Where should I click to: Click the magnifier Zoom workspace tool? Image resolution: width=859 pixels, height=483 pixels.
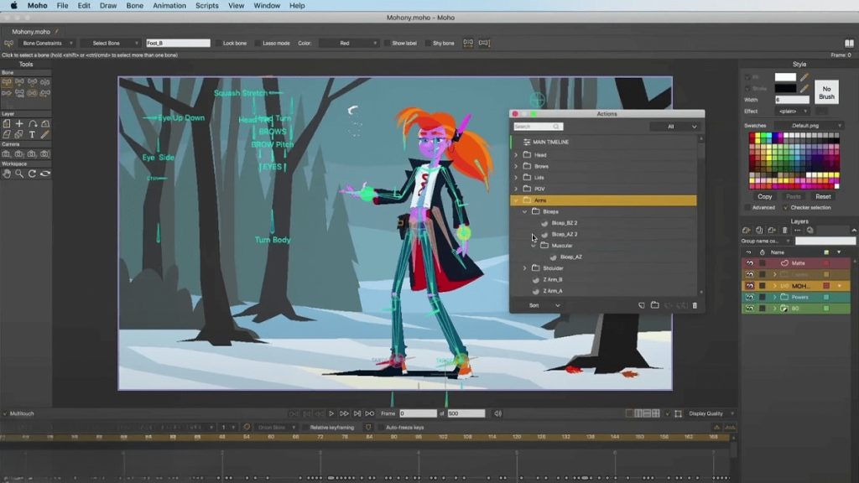[x=19, y=174]
